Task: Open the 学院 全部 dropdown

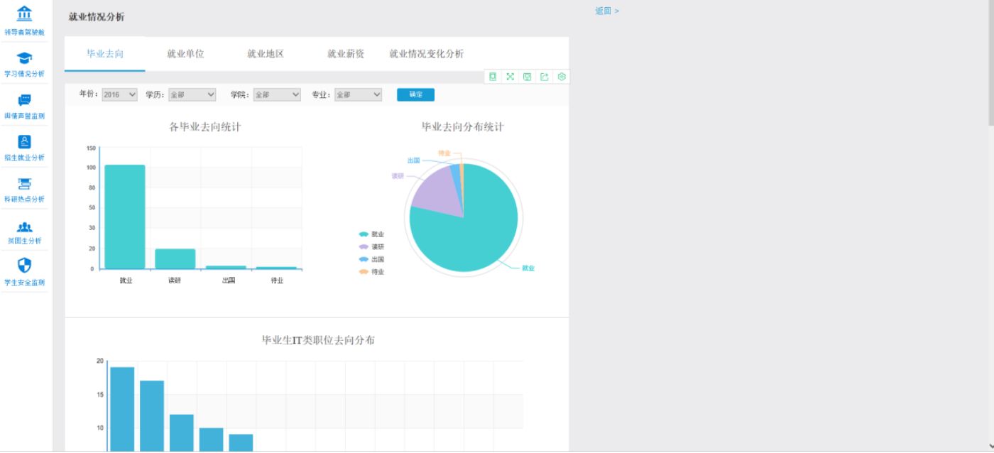Action: coord(277,94)
